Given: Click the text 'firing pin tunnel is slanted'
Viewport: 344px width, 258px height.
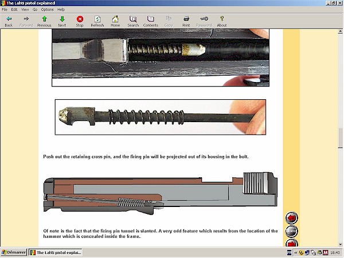Looking at the screenshot, I should tap(128, 231).
